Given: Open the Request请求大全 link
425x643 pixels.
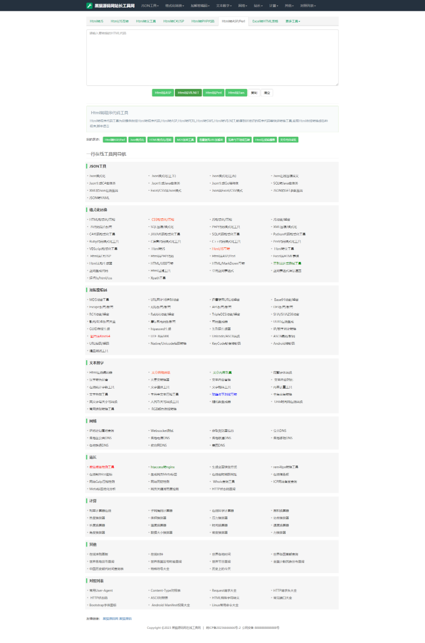Looking at the screenshot, I should tap(224, 591).
